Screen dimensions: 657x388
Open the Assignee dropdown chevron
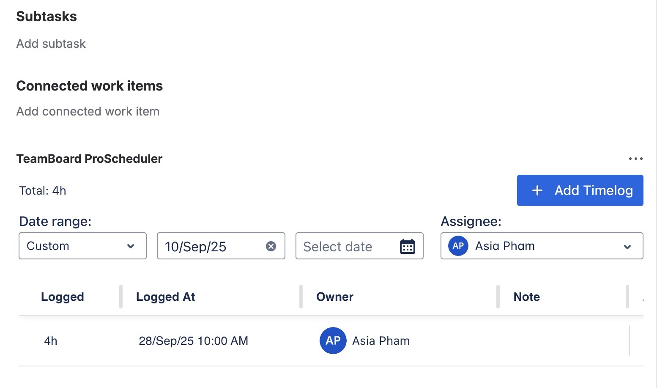(x=627, y=247)
